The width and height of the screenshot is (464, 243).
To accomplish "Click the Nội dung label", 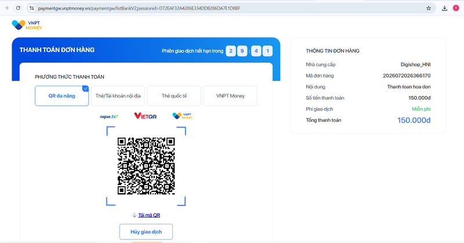I will click(x=316, y=87).
